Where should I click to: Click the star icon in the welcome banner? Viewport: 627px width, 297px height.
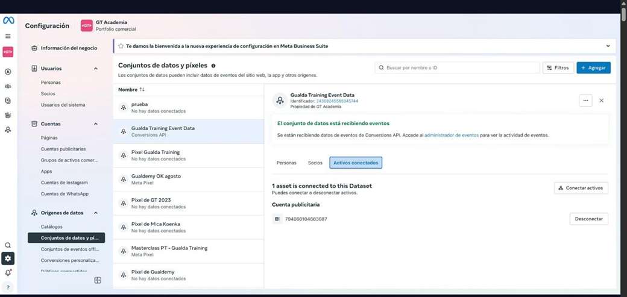click(x=121, y=46)
